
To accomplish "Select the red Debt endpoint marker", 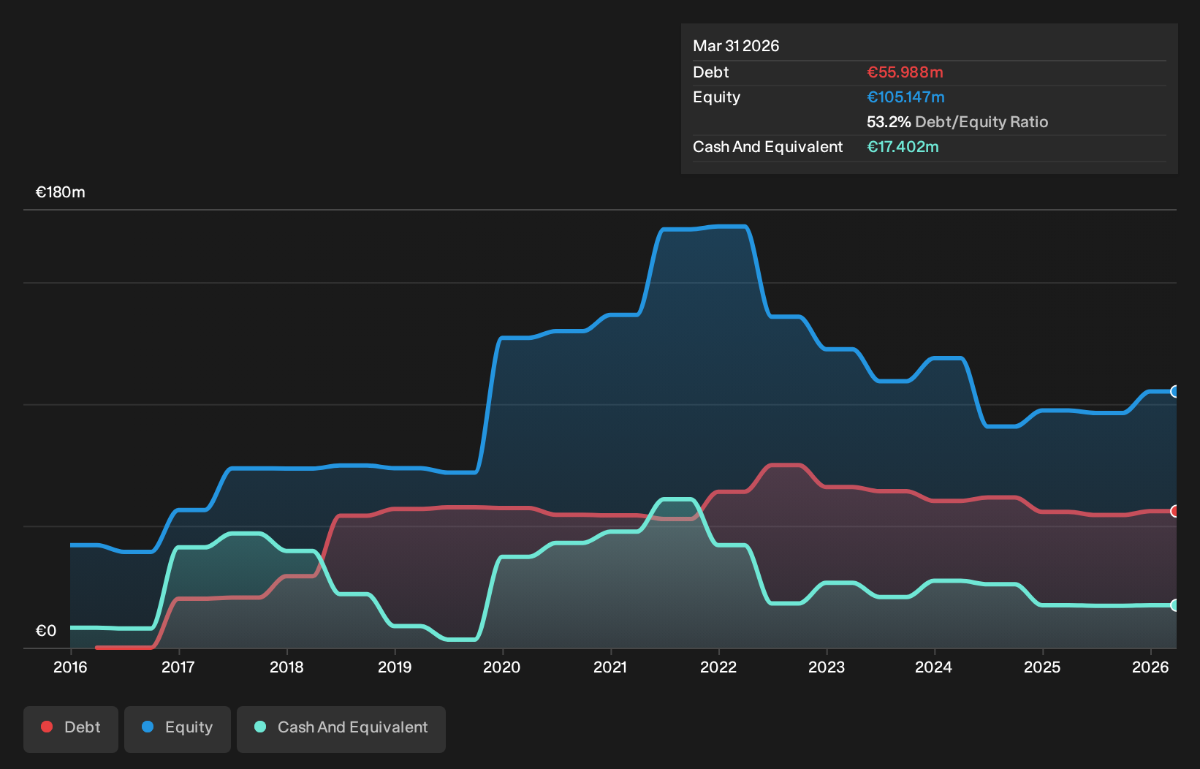I will [1174, 511].
